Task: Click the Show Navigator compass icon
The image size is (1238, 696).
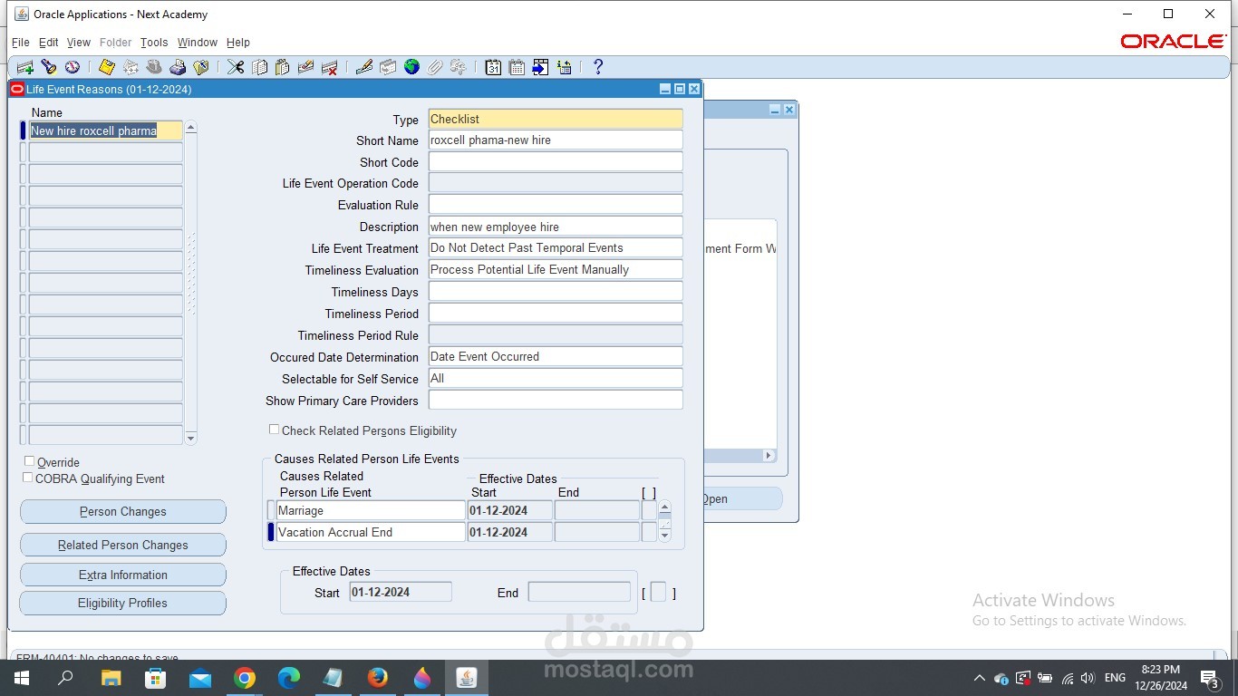Action: [73, 67]
